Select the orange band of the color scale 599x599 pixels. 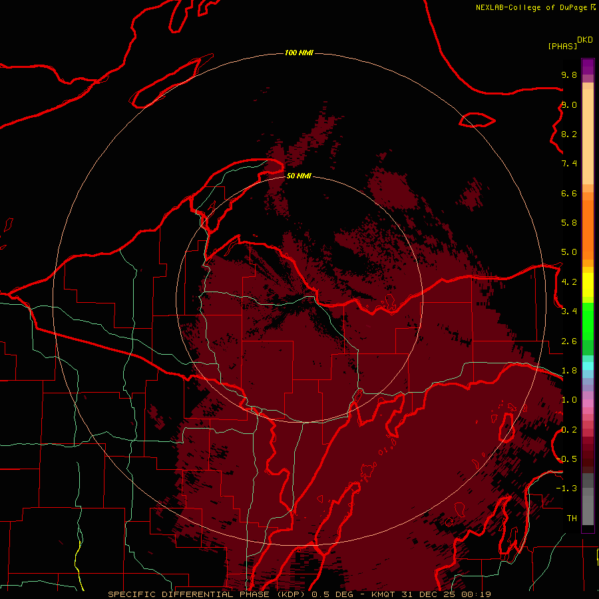[588, 230]
